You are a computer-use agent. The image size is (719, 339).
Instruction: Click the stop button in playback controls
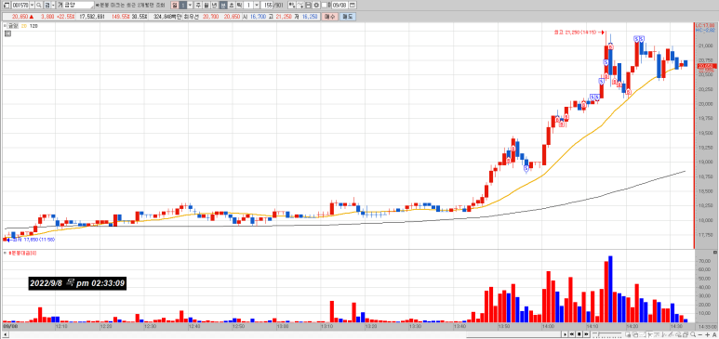tap(579, 334)
